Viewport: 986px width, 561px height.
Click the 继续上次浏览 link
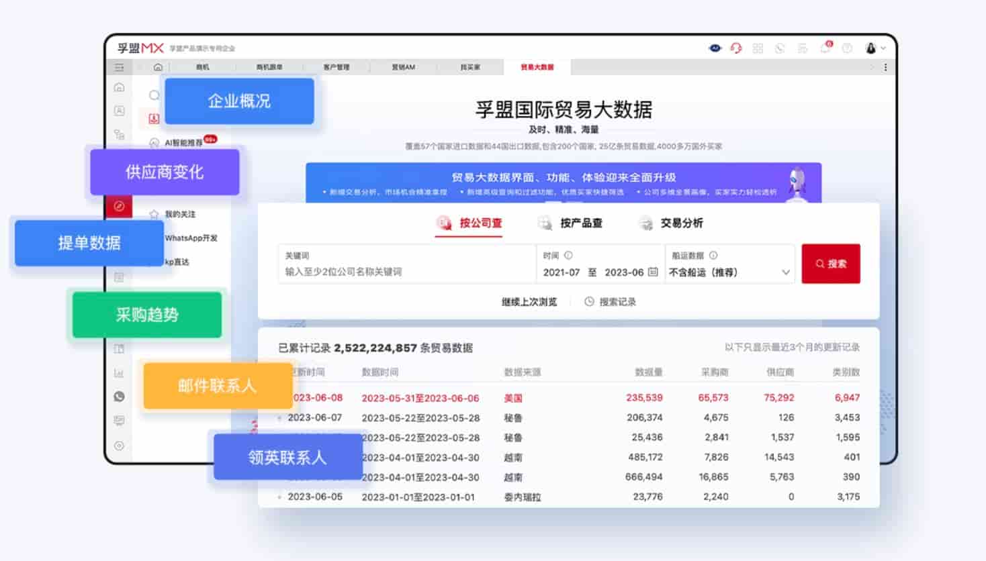pos(529,302)
